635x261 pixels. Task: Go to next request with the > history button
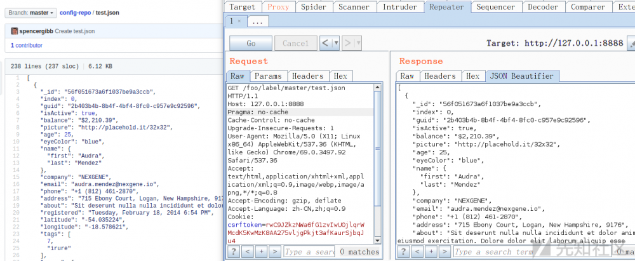348,43
